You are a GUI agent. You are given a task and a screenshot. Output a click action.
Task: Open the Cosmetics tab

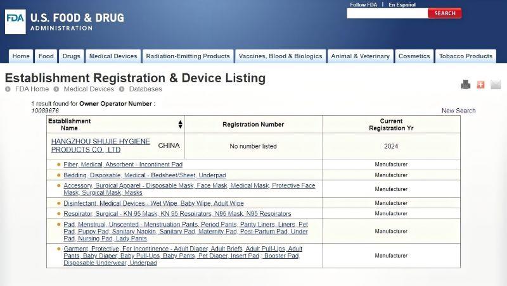414,56
